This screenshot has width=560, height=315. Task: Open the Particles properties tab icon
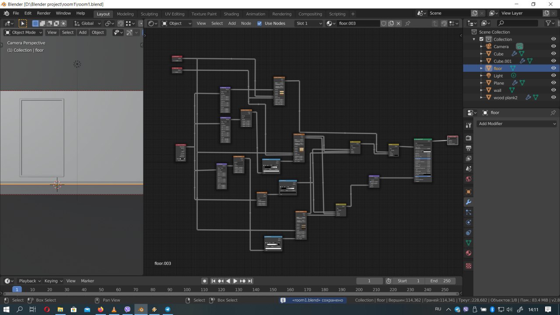469,212
